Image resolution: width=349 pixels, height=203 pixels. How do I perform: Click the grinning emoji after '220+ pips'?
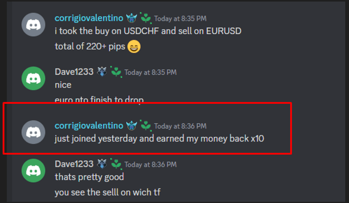point(134,46)
